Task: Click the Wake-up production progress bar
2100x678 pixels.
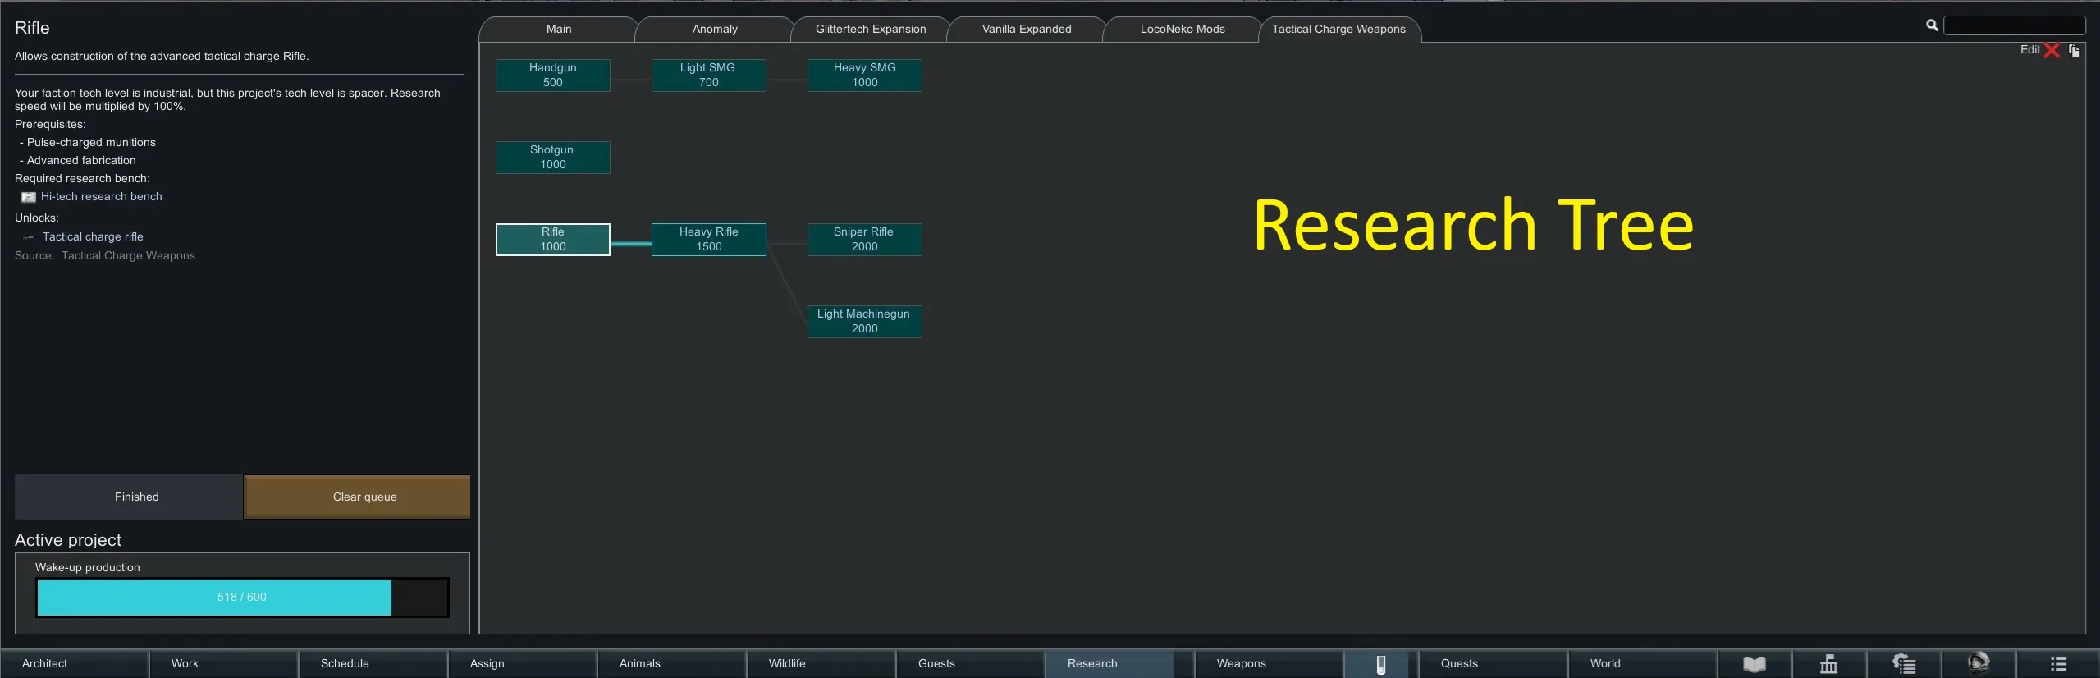Action: coord(242,597)
